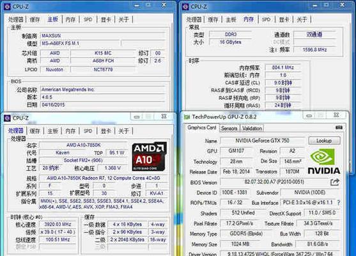Click the Device ID value 10DE - 1381
The image size is (356, 256).
click(x=235, y=193)
